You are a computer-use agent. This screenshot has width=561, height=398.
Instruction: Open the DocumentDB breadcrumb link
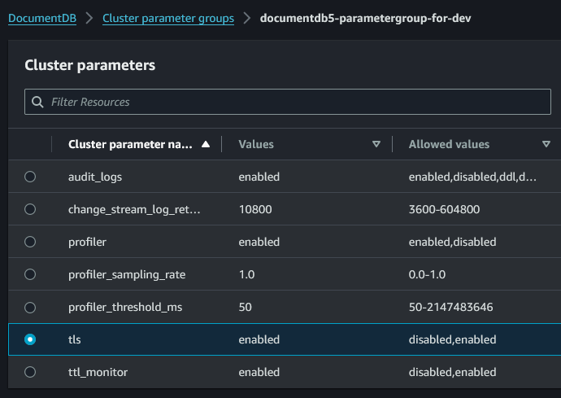point(42,18)
